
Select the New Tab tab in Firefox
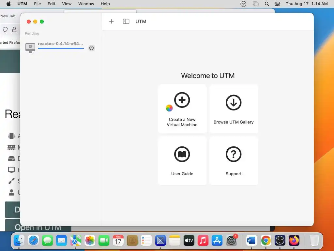point(8,16)
